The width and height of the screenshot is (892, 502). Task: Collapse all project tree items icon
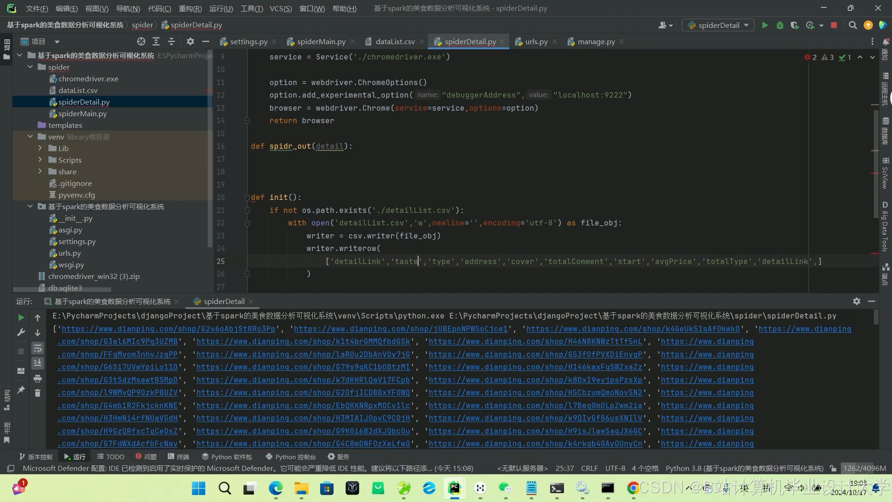pyautogui.click(x=171, y=42)
